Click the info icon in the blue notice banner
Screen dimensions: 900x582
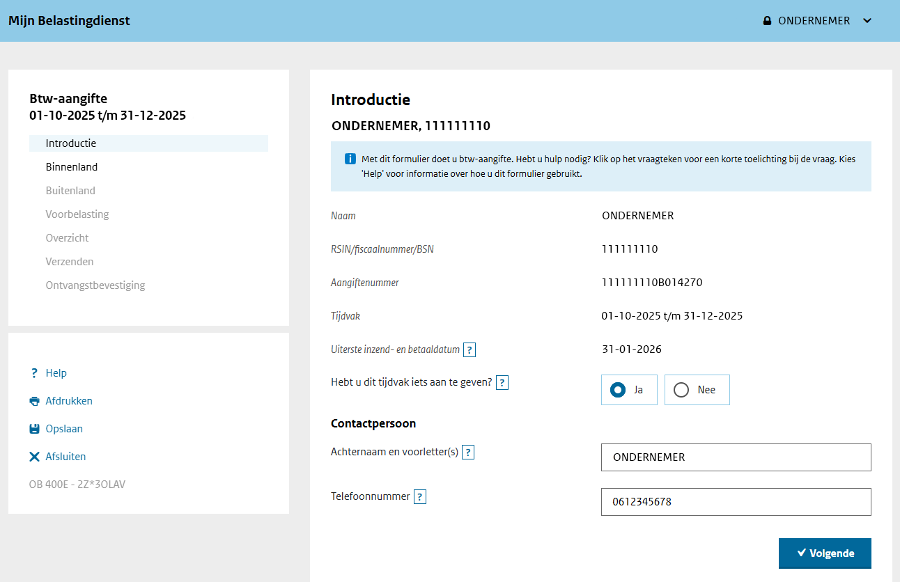tap(350, 158)
